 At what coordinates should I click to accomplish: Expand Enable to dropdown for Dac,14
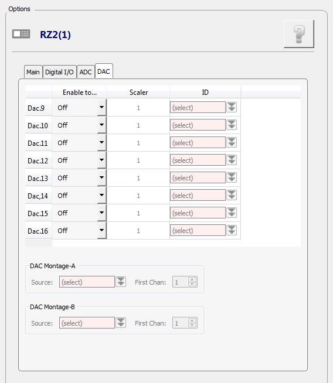(x=101, y=196)
